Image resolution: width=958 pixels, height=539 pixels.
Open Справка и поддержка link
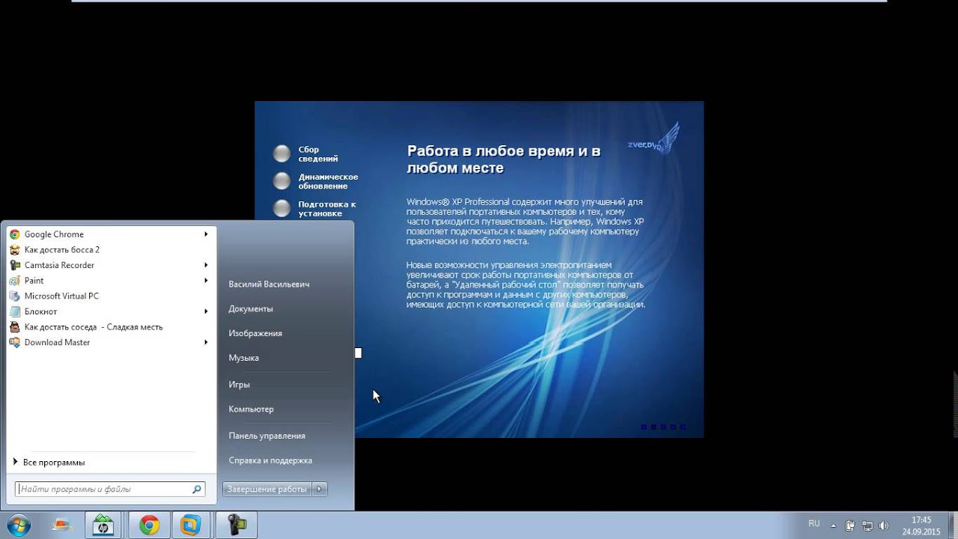pyautogui.click(x=270, y=460)
